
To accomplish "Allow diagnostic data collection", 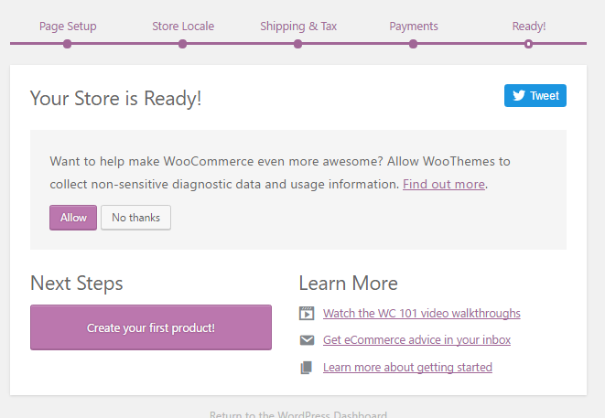I will tap(73, 218).
